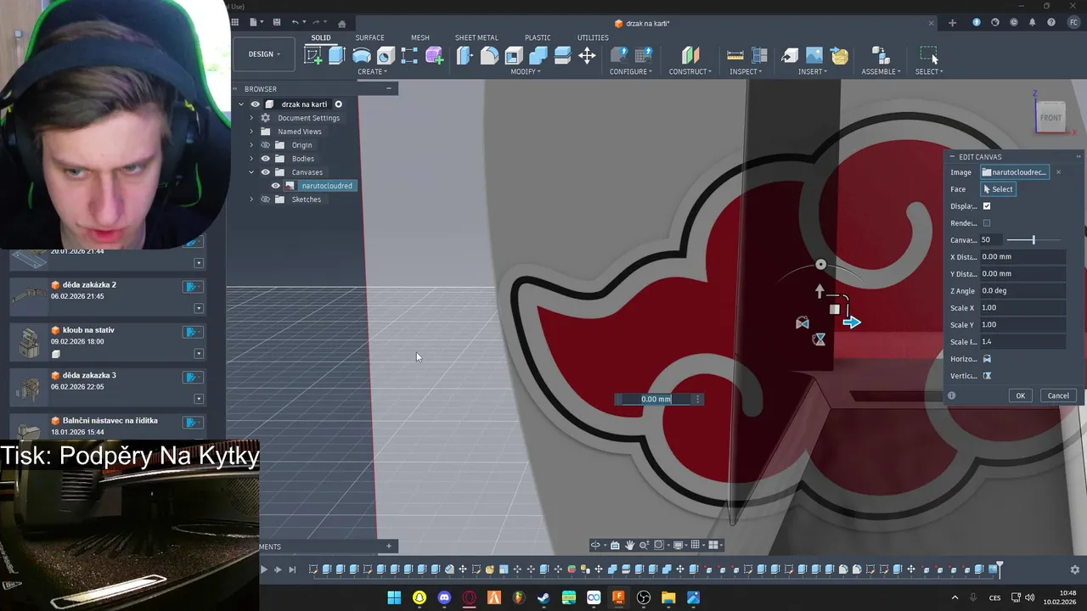Select the Insert Canvas image icon
This screenshot has height=611, width=1087.
(x=814, y=56)
